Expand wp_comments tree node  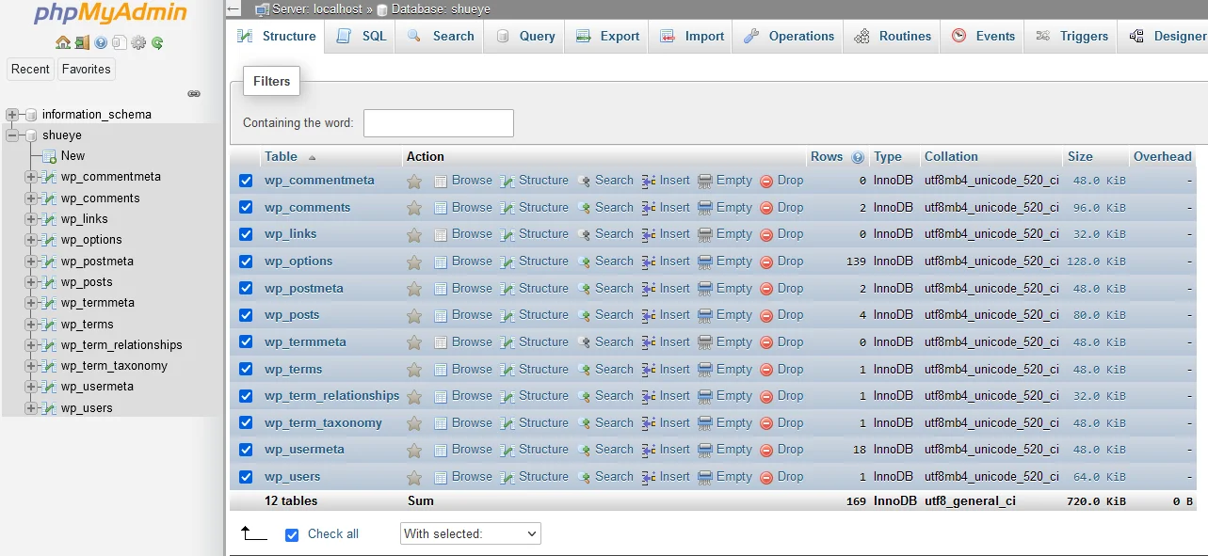31,199
